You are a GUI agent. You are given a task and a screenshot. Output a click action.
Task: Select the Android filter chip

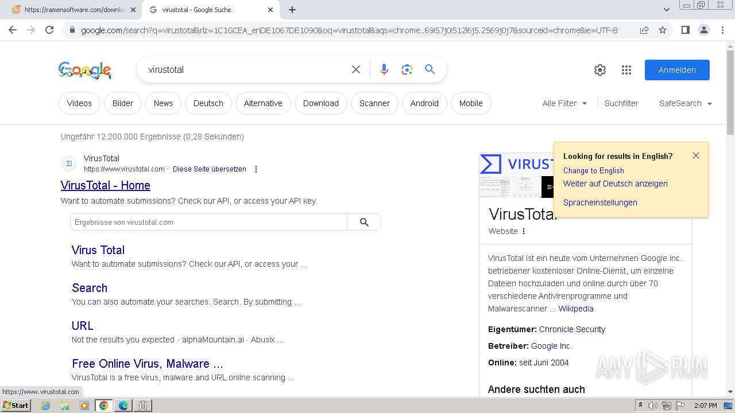coord(424,103)
